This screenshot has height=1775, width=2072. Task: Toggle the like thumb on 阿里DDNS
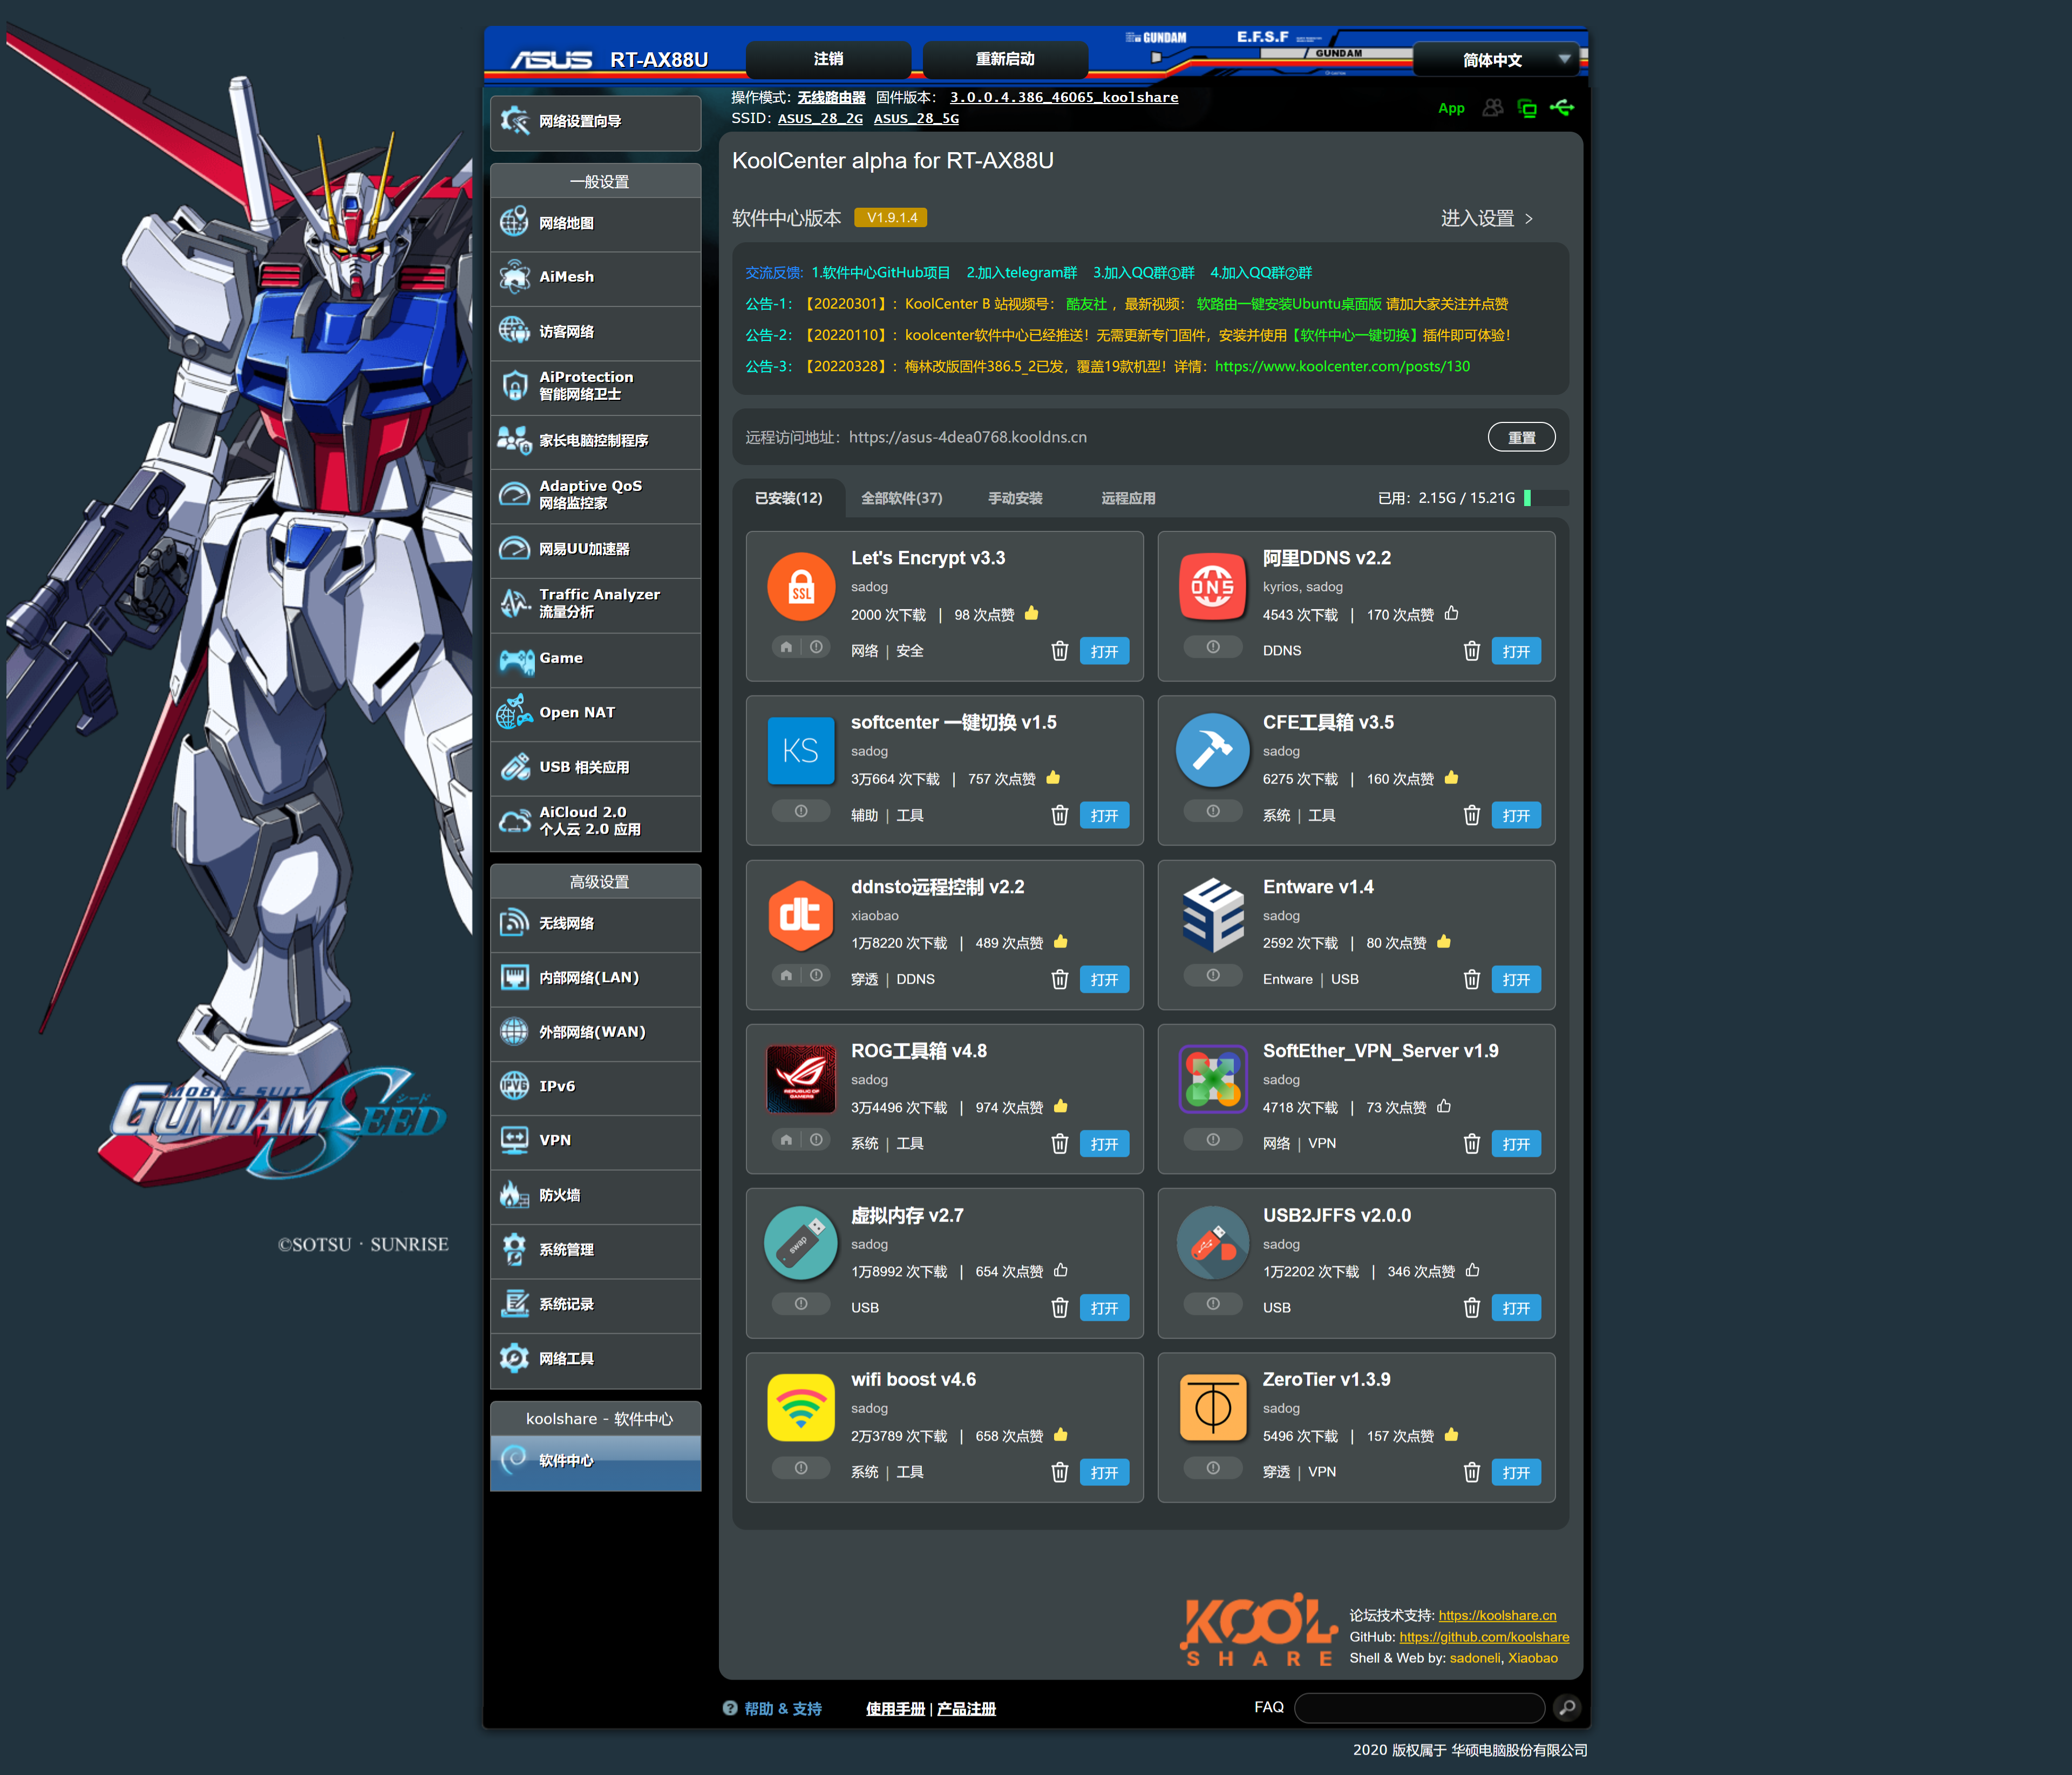(x=1451, y=613)
